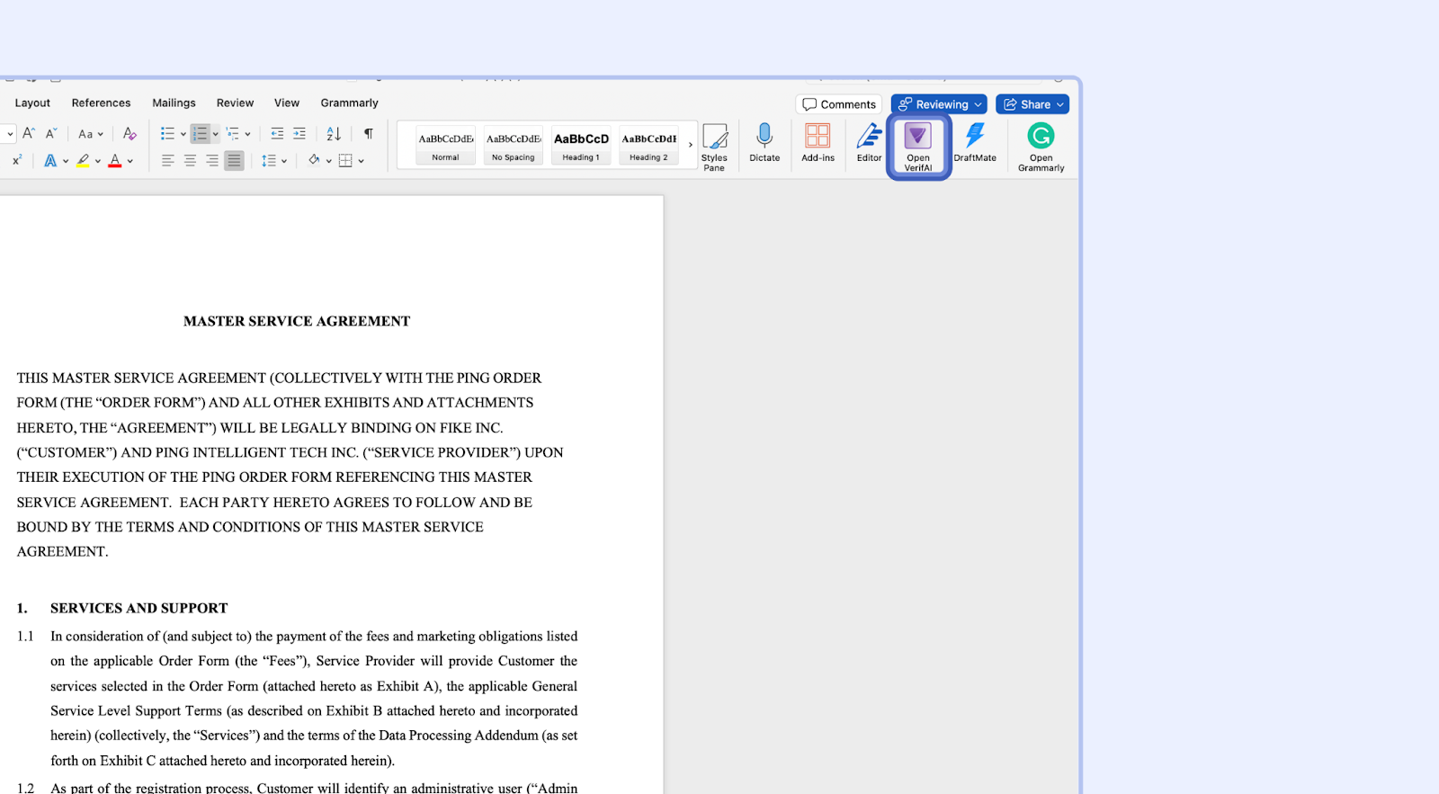Open the Add-ins gallery
The image size is (1439, 794).
[x=818, y=143]
